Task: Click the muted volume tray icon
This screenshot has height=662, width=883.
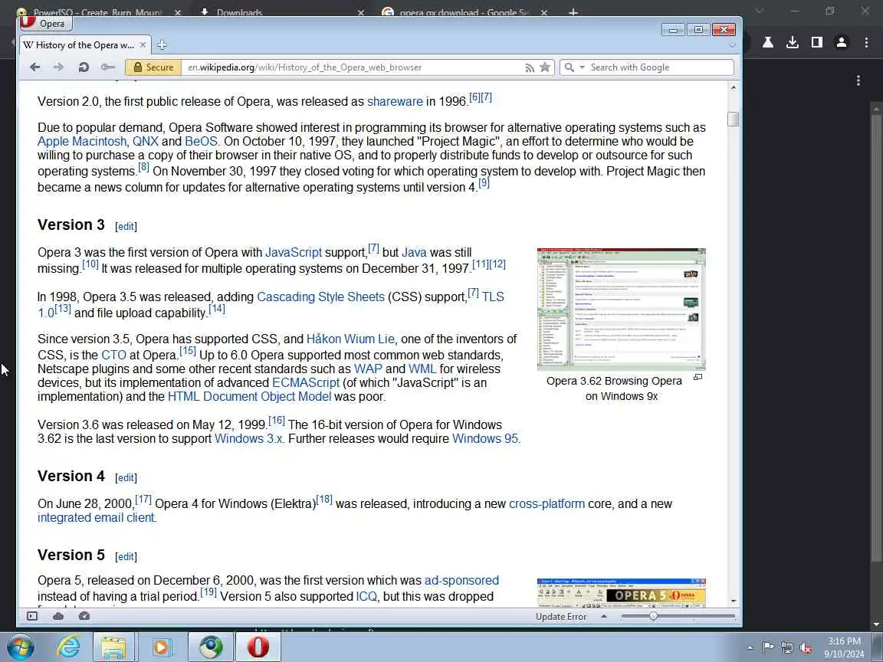Action: click(x=806, y=648)
